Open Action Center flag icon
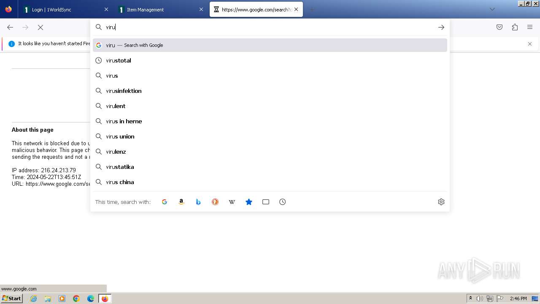This screenshot has height=304, width=540. point(500,299)
